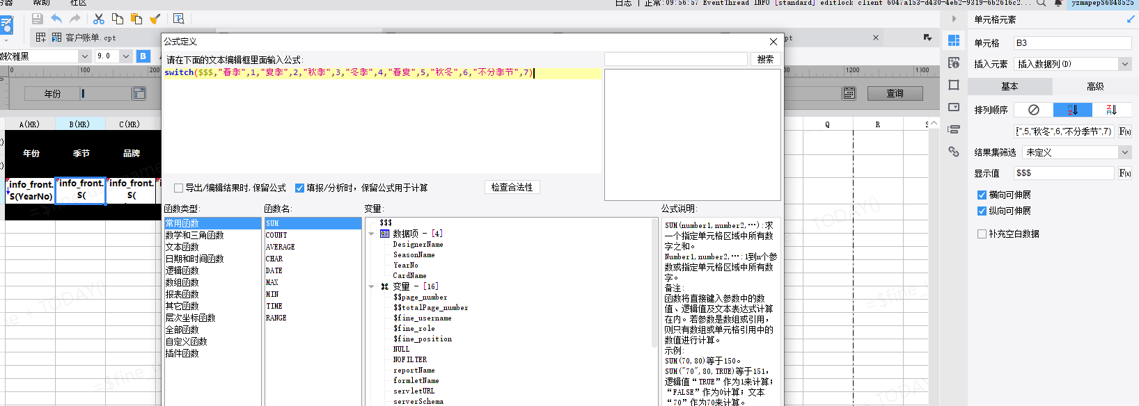Open the hyperlink panel icon in right sidebar
The height and width of the screenshot is (406, 1139).
click(954, 152)
